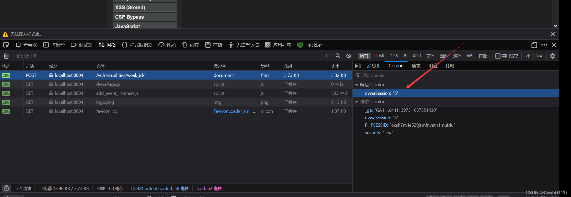Image resolution: width=571 pixels, height=197 pixels.
Task: Filter requests by 字体 fonts
Action: [430, 56]
